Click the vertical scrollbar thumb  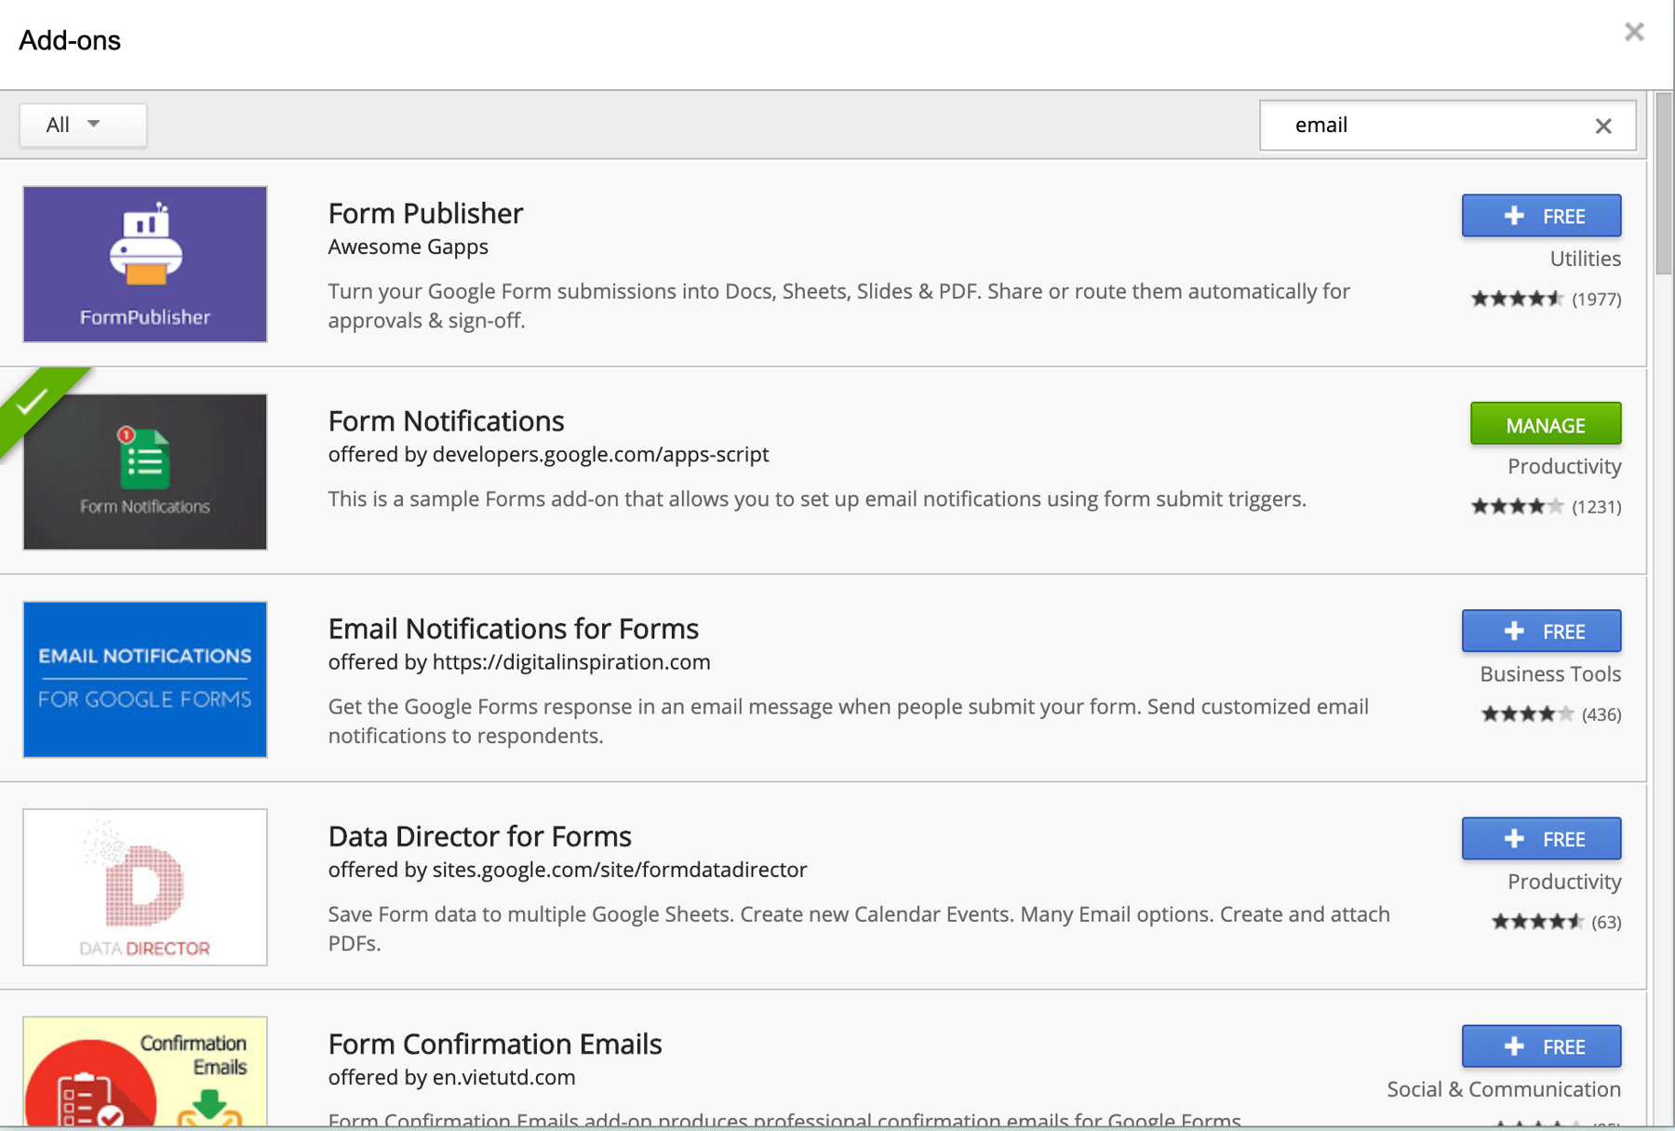1663,186
